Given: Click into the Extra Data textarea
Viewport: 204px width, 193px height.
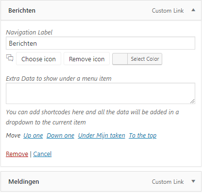Looking at the screenshot, I should (101, 93).
